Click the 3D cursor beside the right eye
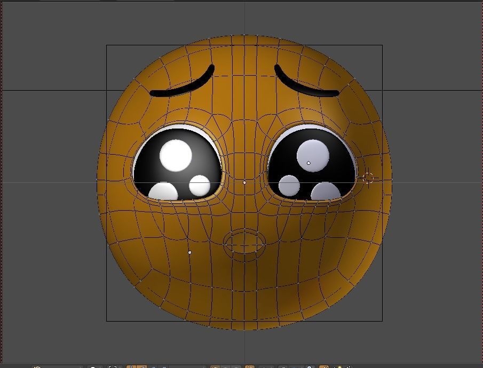Screen dimensions: 483x368 (368, 178)
